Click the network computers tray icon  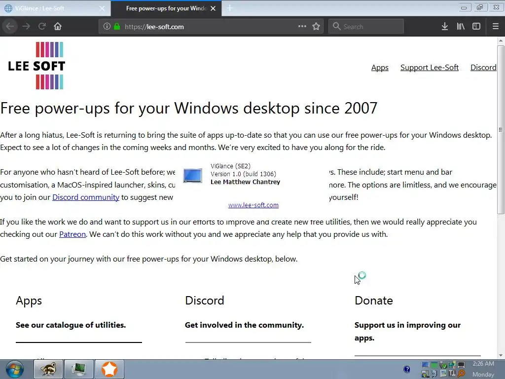point(452,365)
